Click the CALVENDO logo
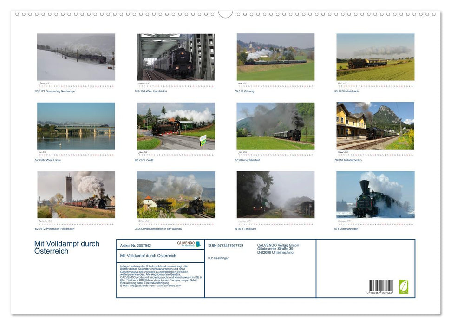451x325 pixels. pyautogui.click(x=189, y=244)
